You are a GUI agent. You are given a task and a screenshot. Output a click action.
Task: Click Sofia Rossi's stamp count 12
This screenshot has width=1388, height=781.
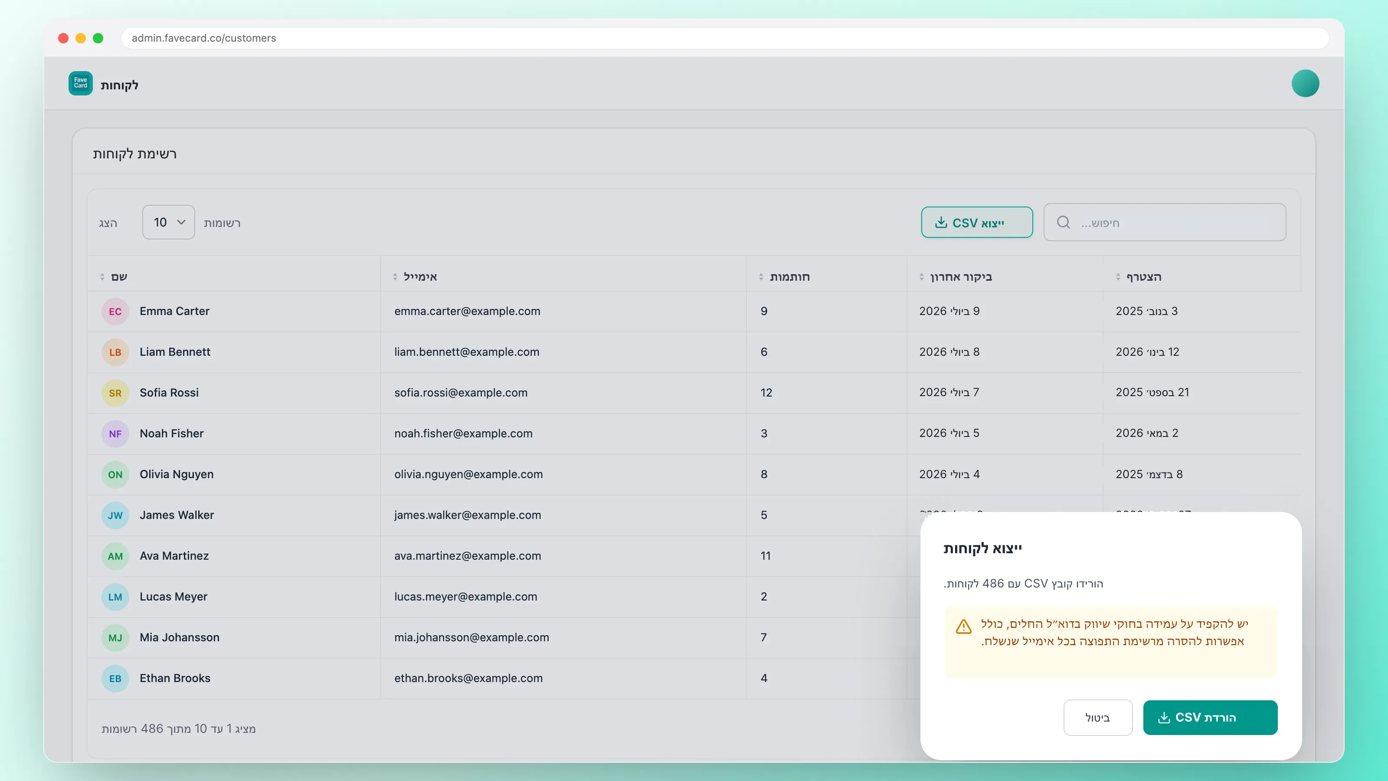tap(766, 392)
